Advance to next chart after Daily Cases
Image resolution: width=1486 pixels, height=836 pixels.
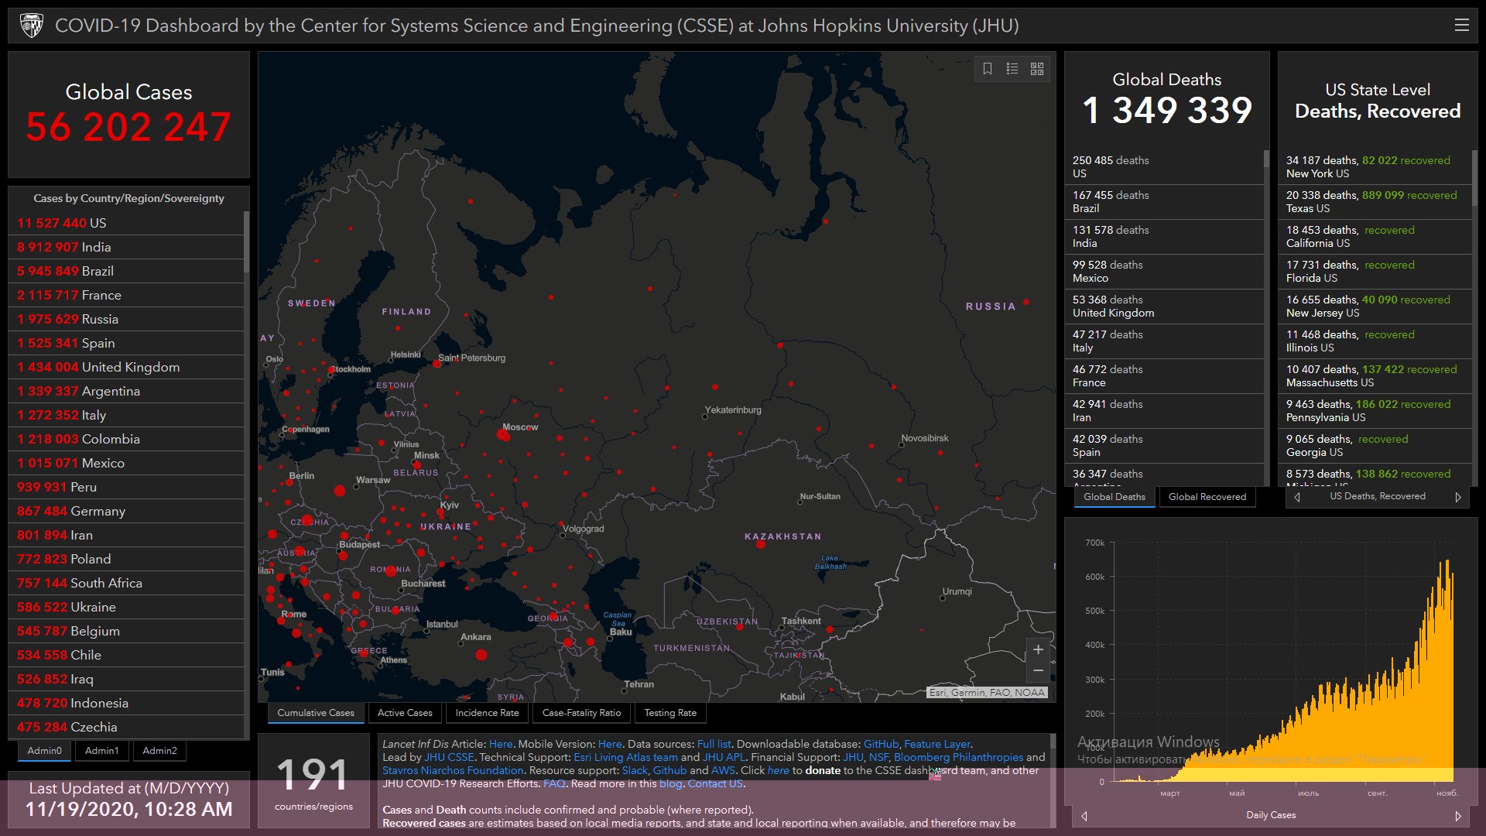1458,816
